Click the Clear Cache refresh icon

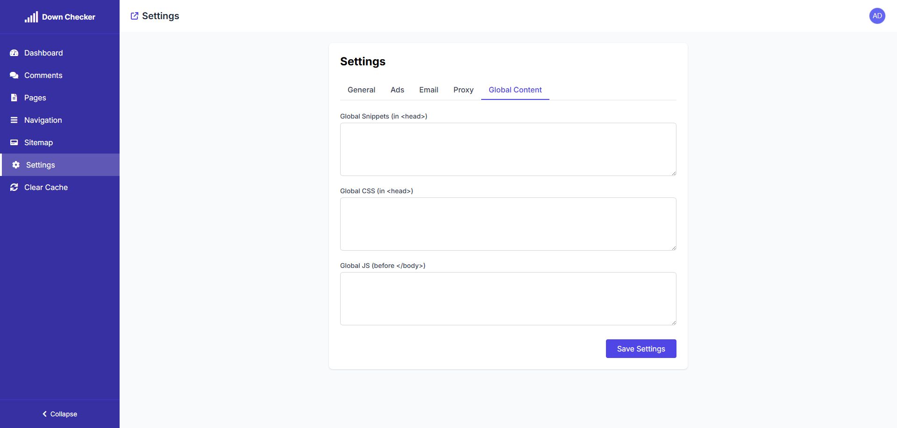click(14, 187)
